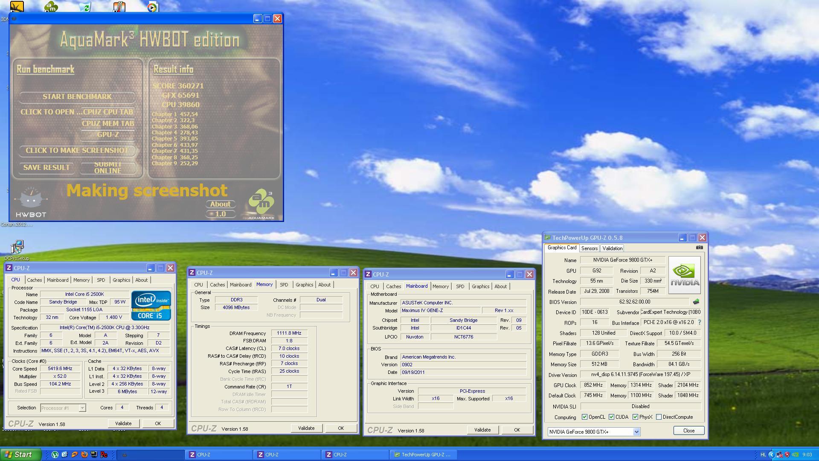Click CPUZ MEM TAB button in AquaMark
The image size is (819, 461).
[x=108, y=123]
